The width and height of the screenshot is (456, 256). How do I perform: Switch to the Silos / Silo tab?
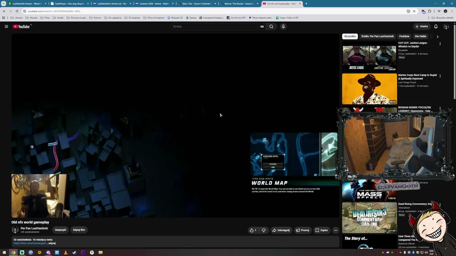click(197, 4)
